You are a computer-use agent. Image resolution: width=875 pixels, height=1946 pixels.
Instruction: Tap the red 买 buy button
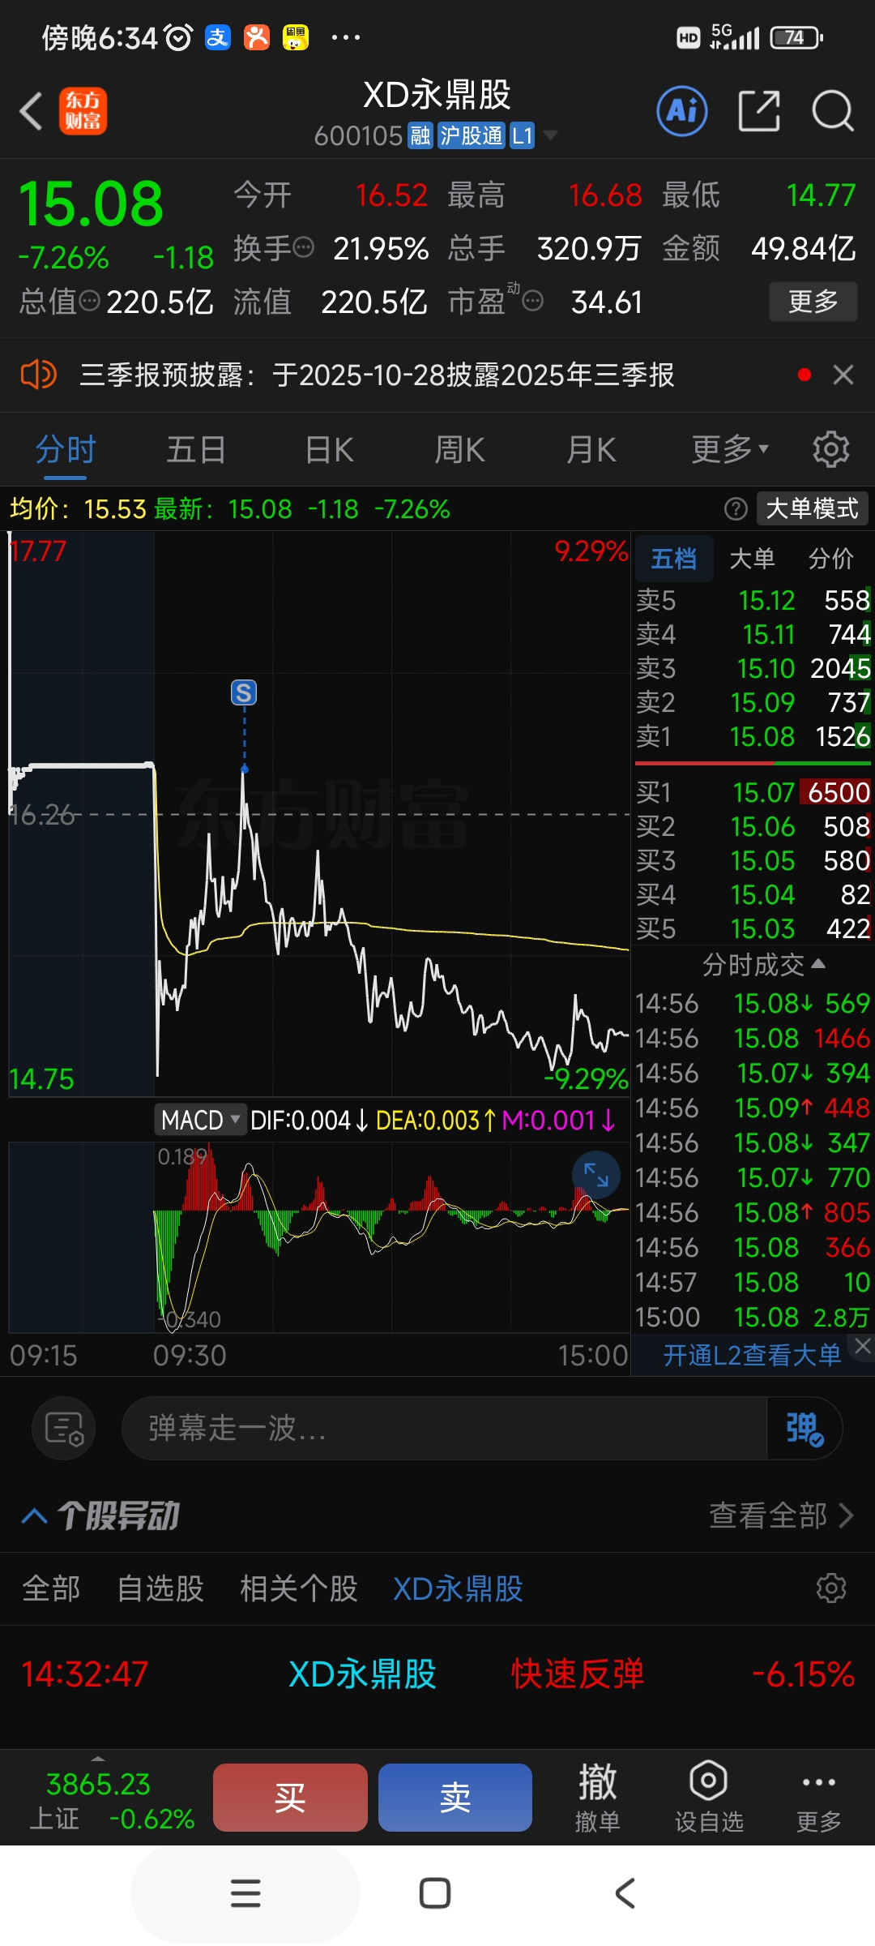click(290, 1797)
